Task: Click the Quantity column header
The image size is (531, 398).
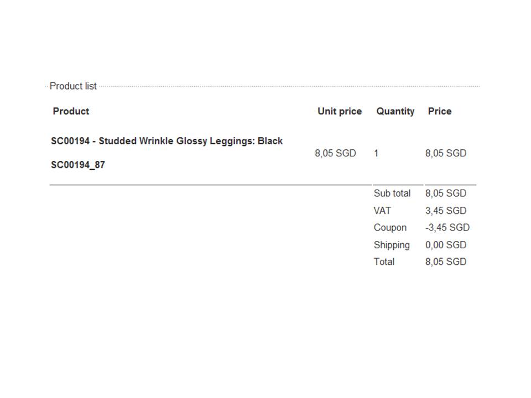Action: click(x=395, y=111)
